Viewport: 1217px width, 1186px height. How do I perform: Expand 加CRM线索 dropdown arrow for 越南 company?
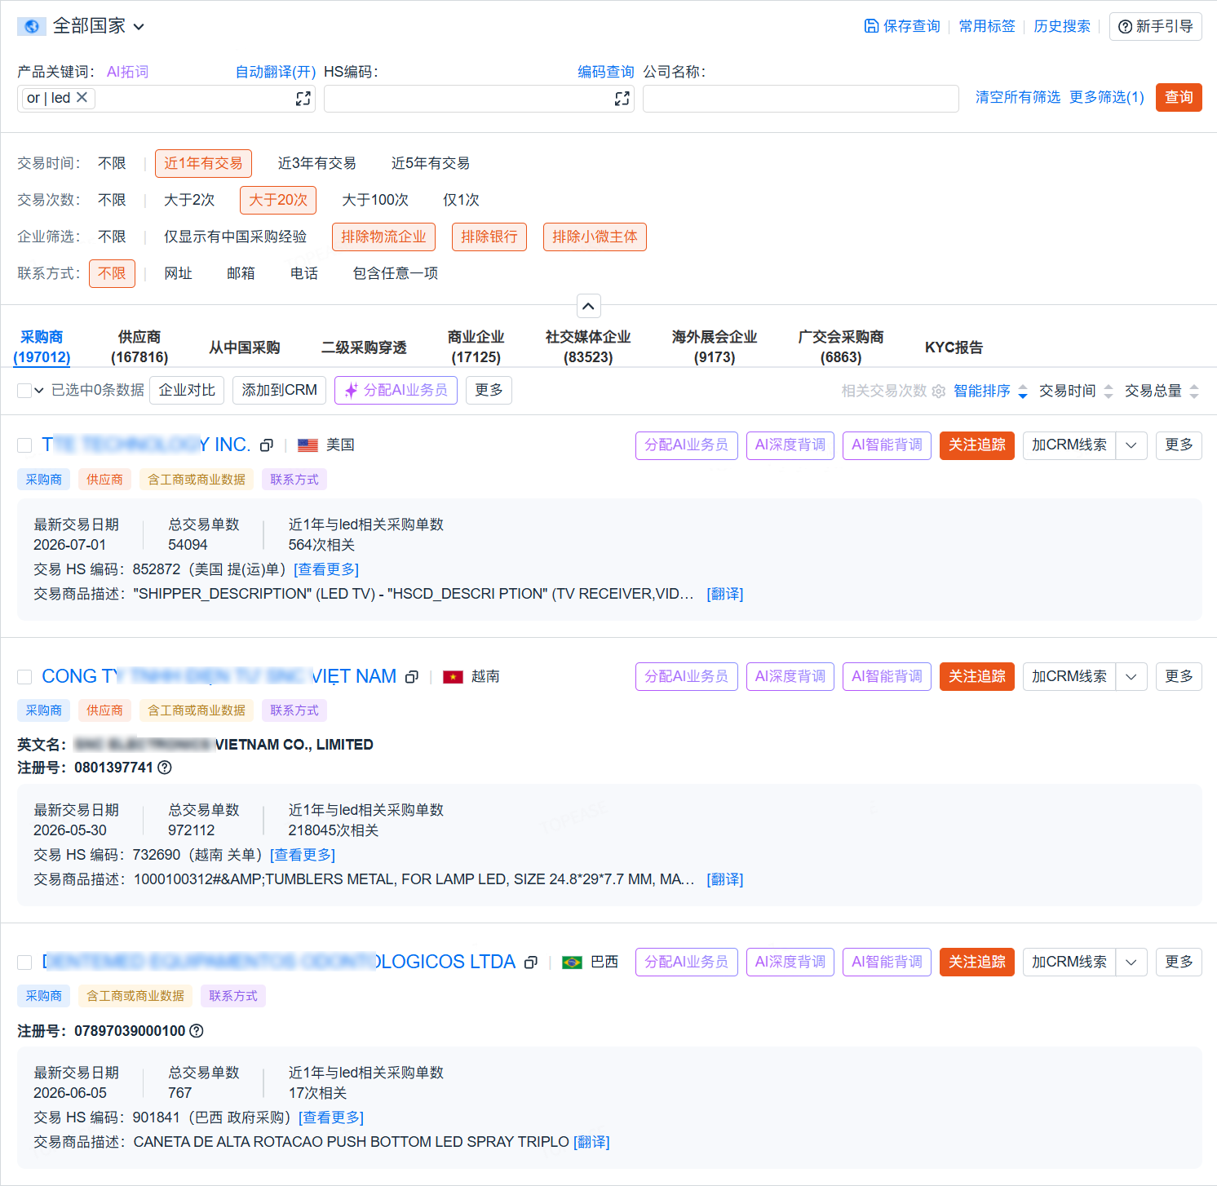tap(1131, 677)
